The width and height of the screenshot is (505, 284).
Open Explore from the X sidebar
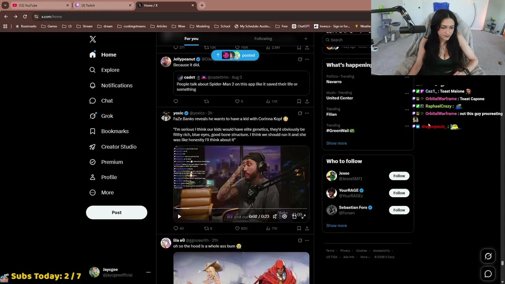pos(105,70)
